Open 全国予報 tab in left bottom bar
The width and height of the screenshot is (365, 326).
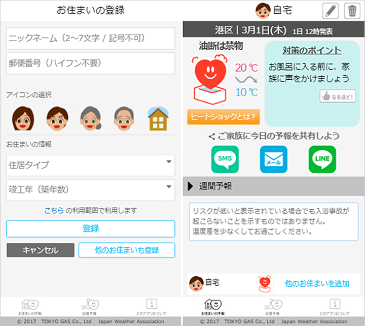tap(91, 306)
